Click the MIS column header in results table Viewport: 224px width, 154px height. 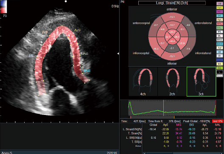[x=179, y=125]
